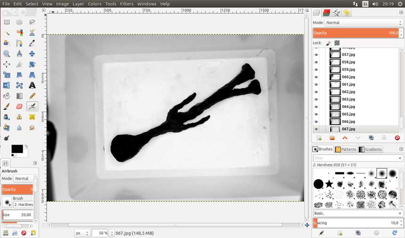Select the Bucket Fill tool
405x238 pixels.
[x=7, y=96]
